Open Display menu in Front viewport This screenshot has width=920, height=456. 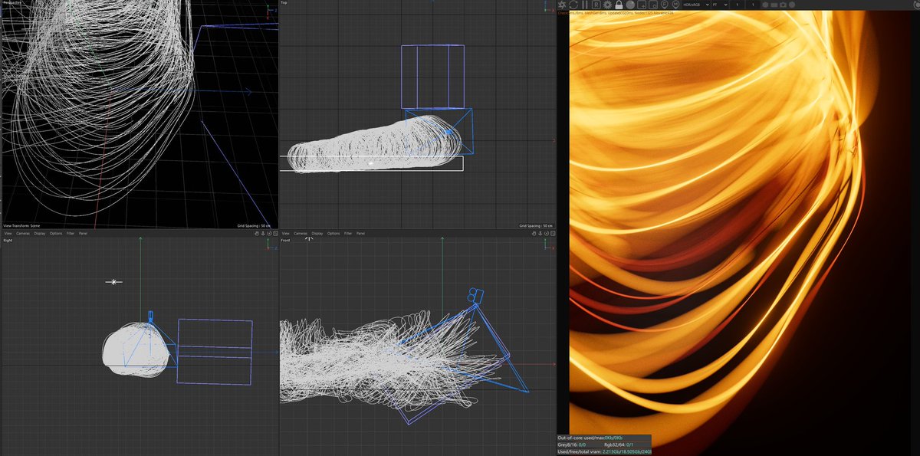tap(317, 233)
